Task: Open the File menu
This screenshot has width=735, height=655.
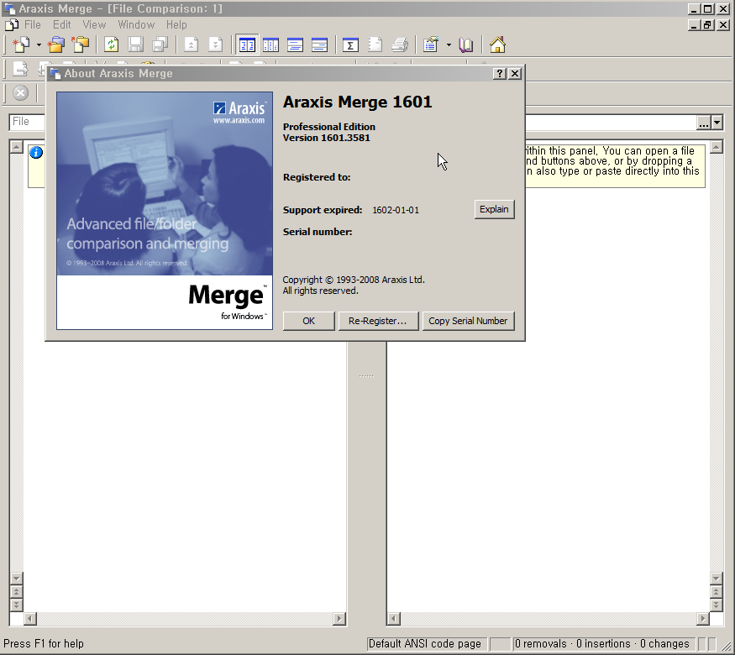Action: pyautogui.click(x=33, y=25)
